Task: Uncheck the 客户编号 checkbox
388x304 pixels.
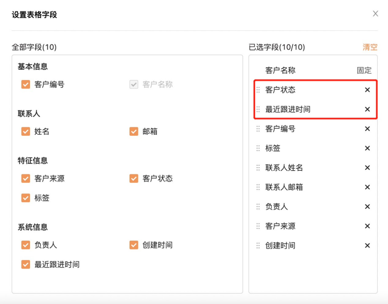Action: (x=25, y=84)
